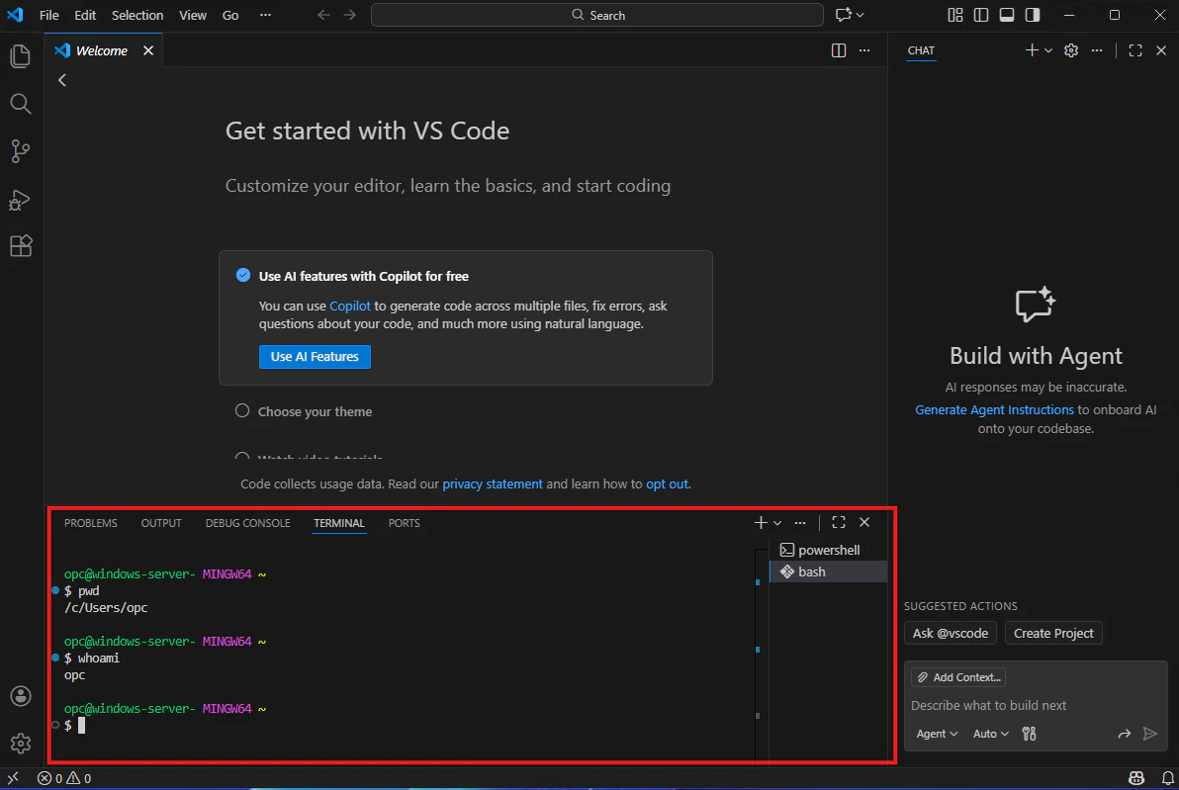Open the Agent mode dropdown
The image size is (1179, 790).
tap(937, 734)
